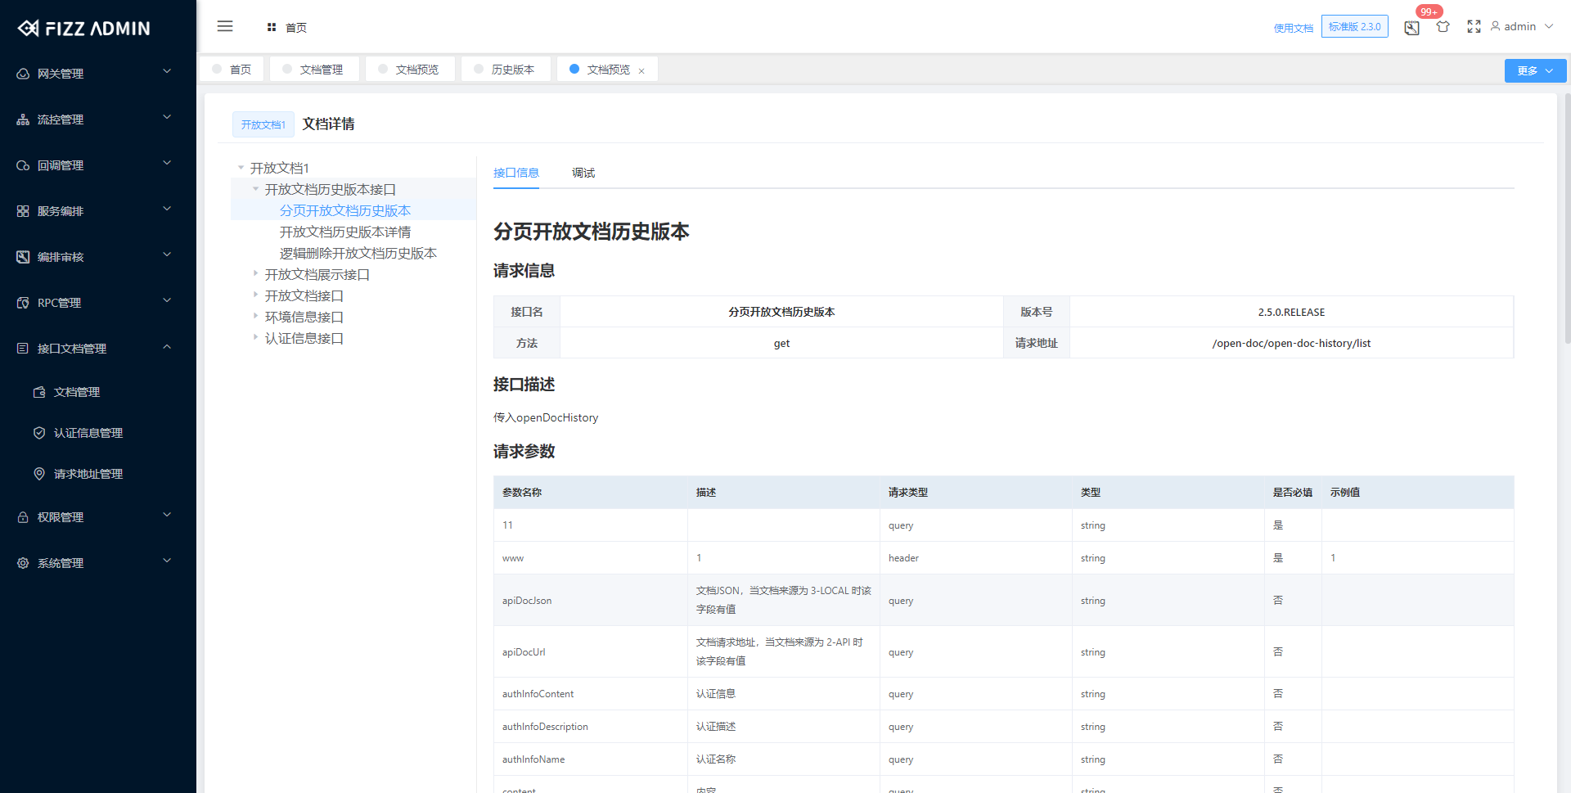Expand the 开放文档展示接口 tree node
The image size is (1571, 793).
(254, 273)
